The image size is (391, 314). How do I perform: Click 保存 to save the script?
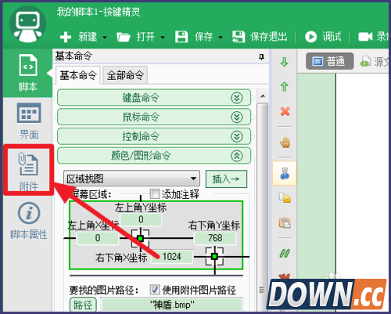(194, 37)
